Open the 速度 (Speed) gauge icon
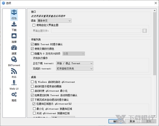 point(14,48)
